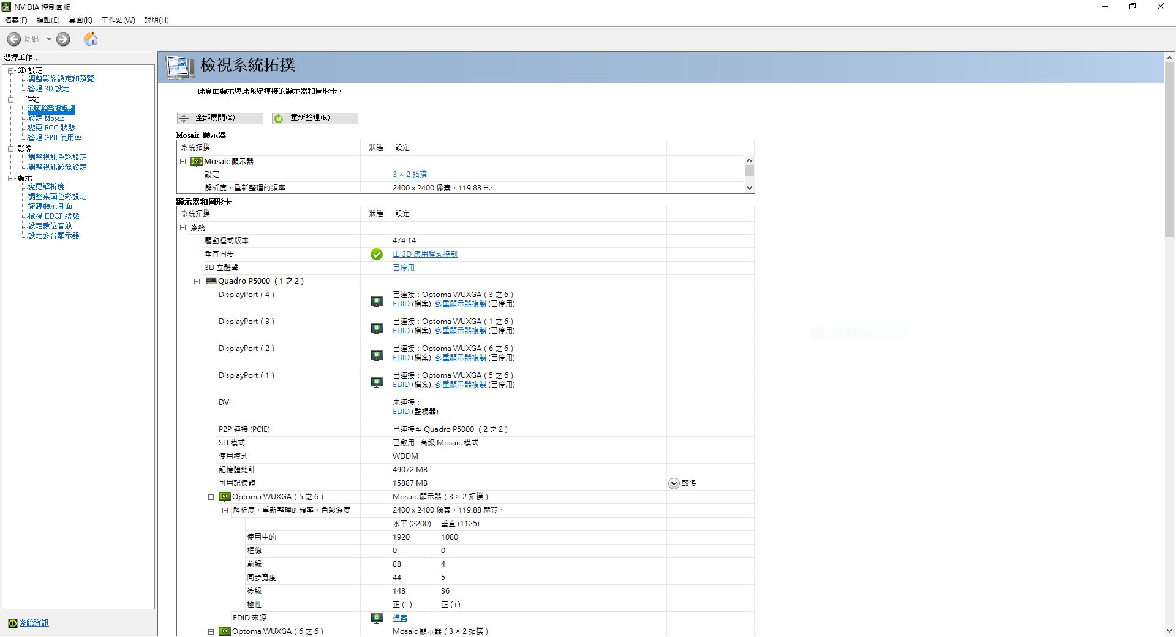The image size is (1176, 637).
Task: Click the 檢視系統拓撲 page header icon
Action: (x=180, y=67)
